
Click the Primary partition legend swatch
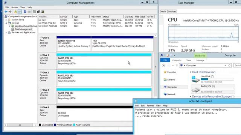[x=55, y=125]
